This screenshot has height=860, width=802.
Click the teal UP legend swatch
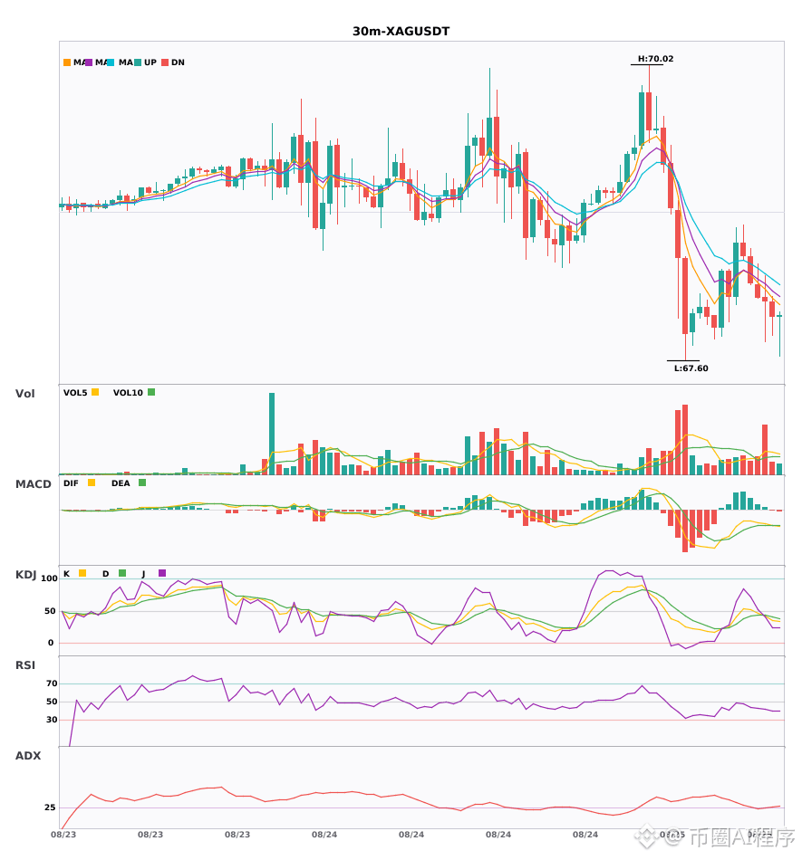point(139,62)
